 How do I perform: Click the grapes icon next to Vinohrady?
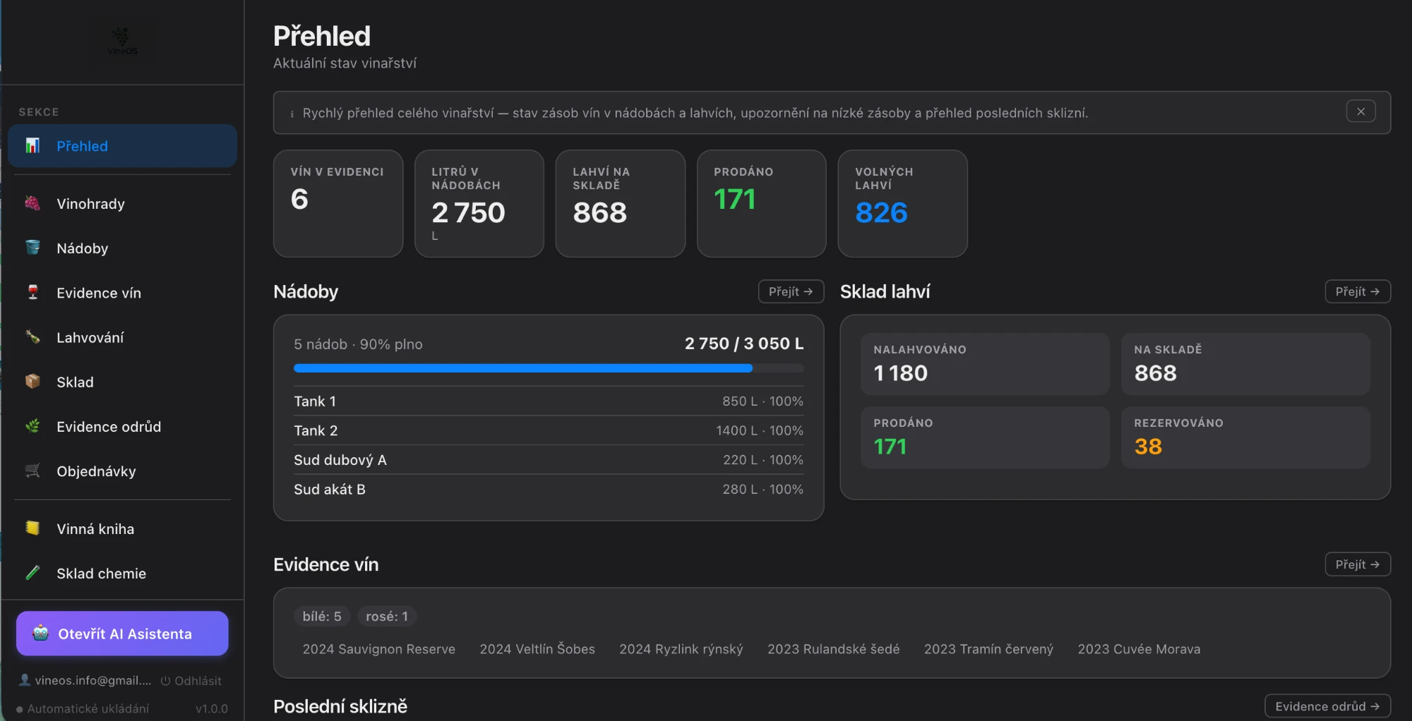point(32,203)
